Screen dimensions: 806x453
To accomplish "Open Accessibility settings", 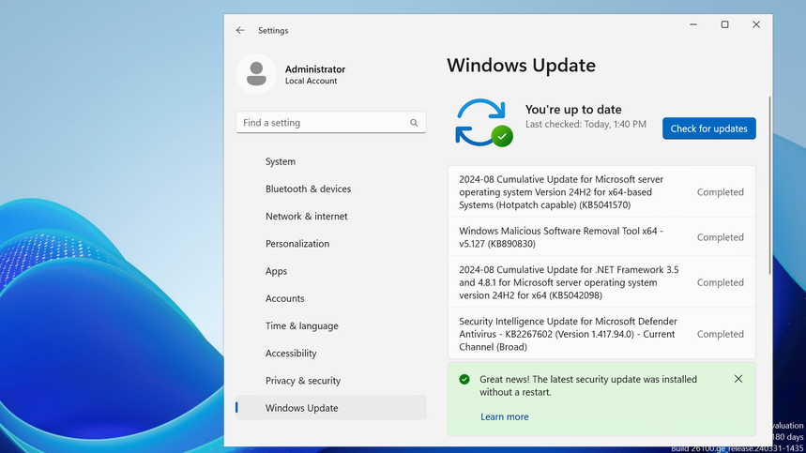I will pyautogui.click(x=331, y=354).
